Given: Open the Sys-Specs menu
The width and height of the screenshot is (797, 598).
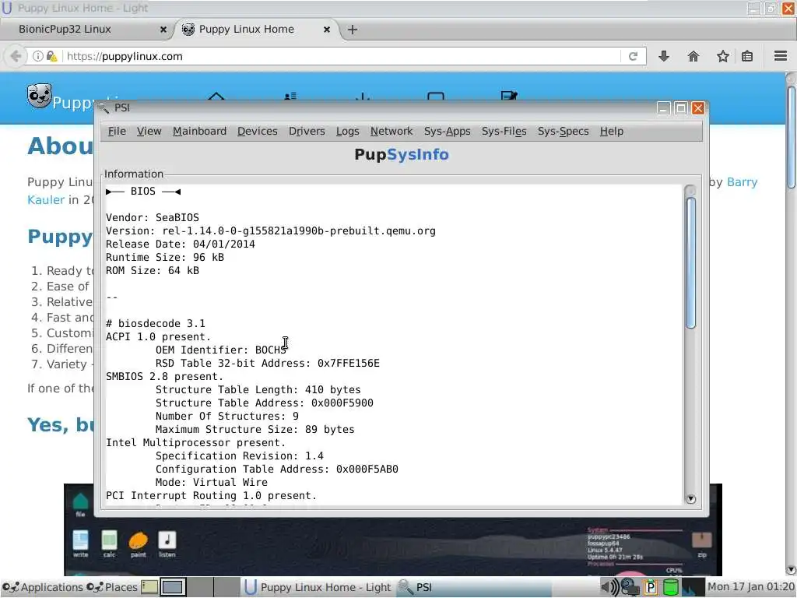Looking at the screenshot, I should pyautogui.click(x=563, y=131).
